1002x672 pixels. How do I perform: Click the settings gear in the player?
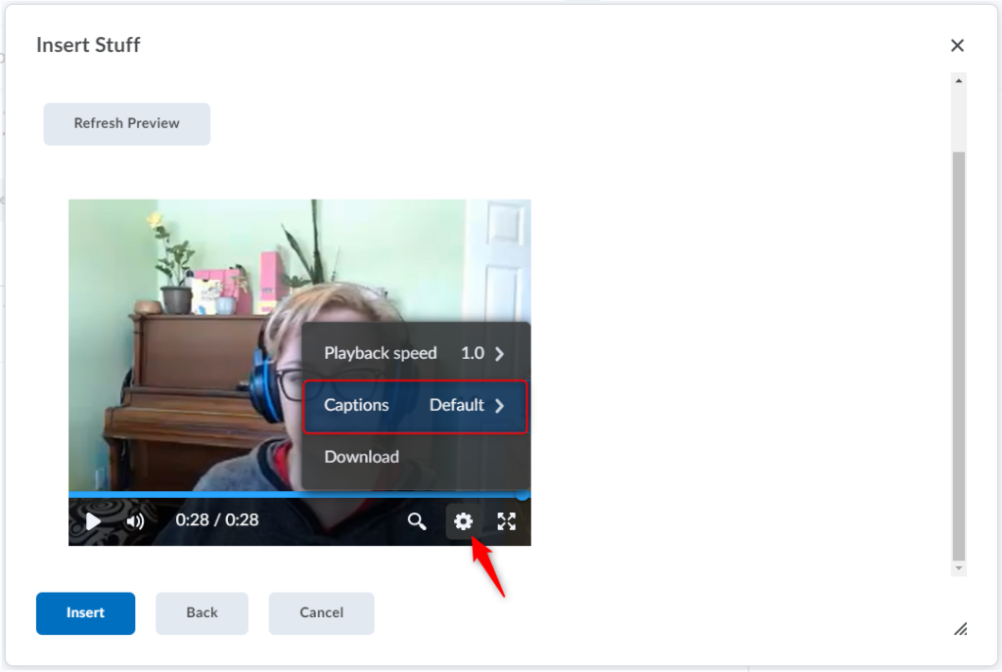[463, 521]
